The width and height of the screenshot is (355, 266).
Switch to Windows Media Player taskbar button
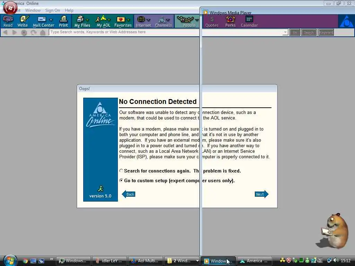click(x=218, y=261)
